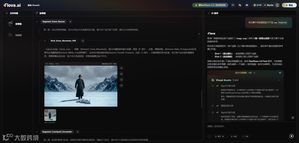Screen dimensions: 299x143
Task: Open the 时间线 timeline item in sidebar
Action: coord(15,35)
